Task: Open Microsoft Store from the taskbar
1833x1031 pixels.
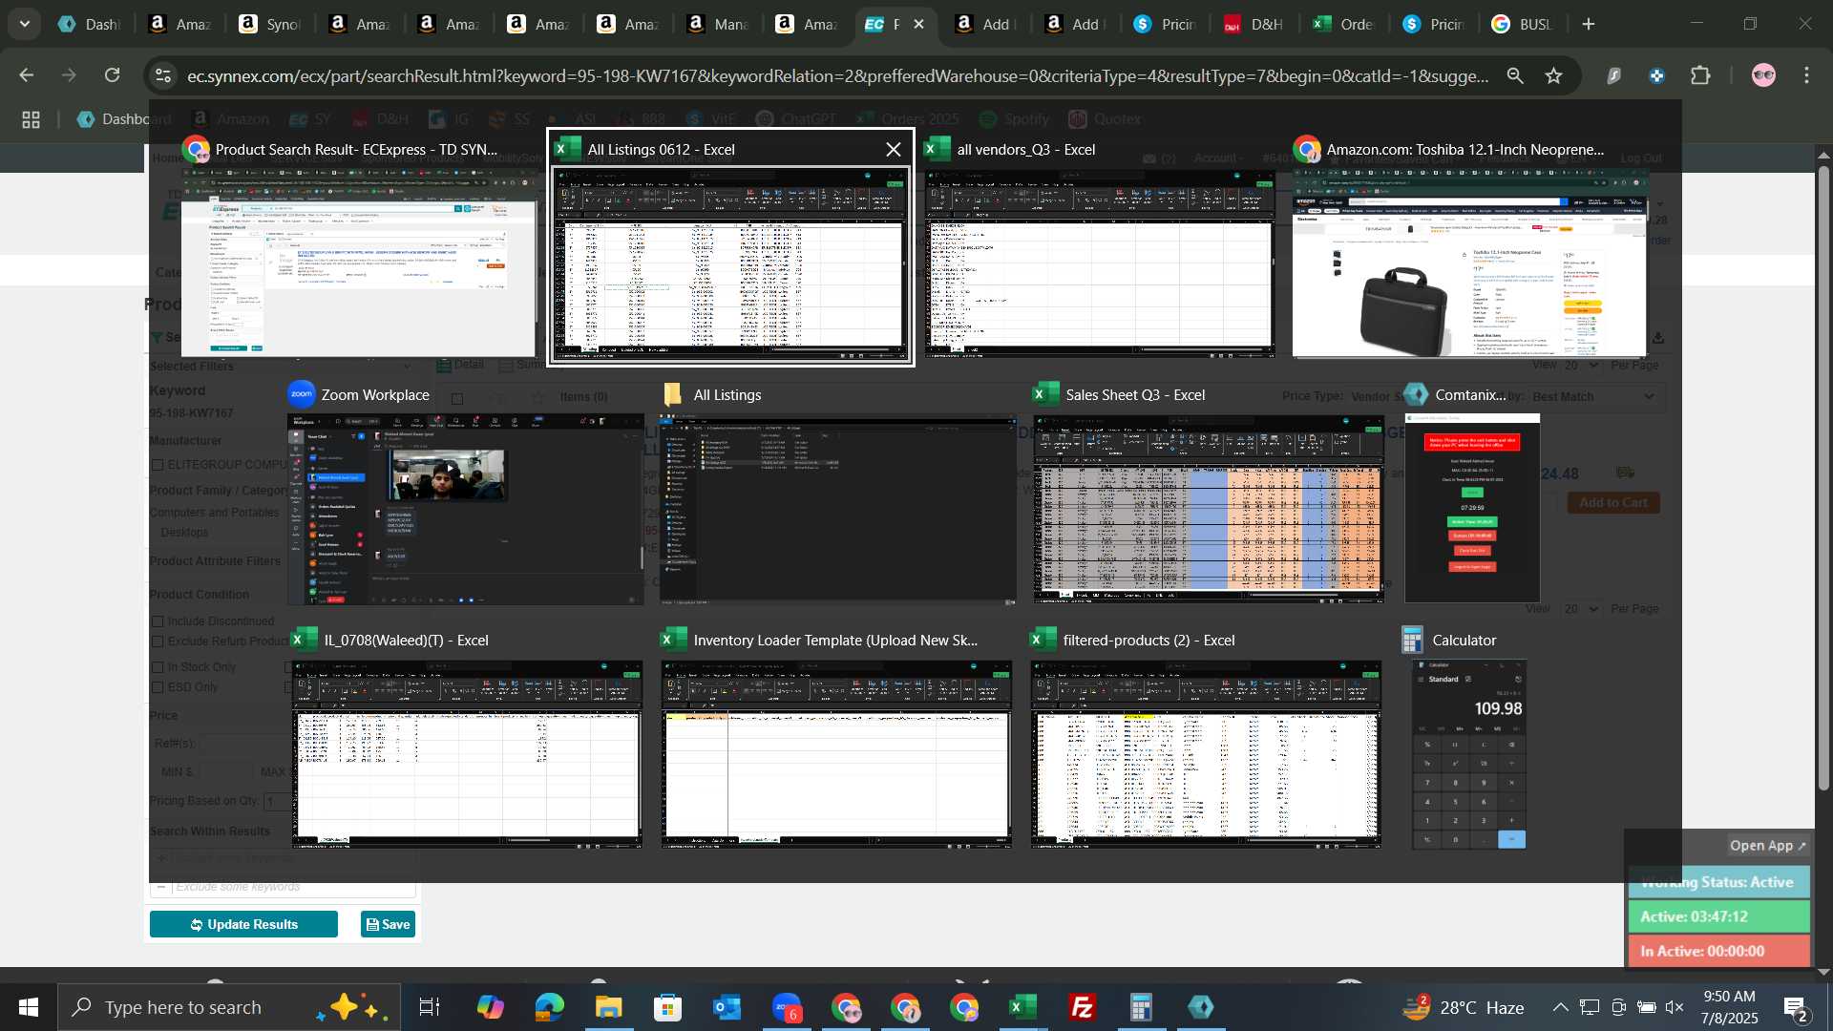Action: pyautogui.click(x=667, y=1007)
